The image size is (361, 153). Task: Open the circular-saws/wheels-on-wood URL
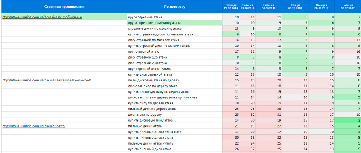(47, 80)
